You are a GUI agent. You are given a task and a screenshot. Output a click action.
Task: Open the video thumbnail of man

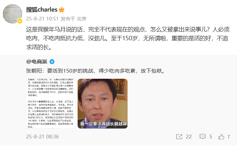coord(103,104)
